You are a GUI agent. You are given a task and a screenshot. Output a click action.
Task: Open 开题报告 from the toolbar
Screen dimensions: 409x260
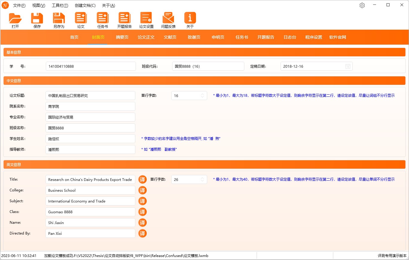(x=124, y=19)
